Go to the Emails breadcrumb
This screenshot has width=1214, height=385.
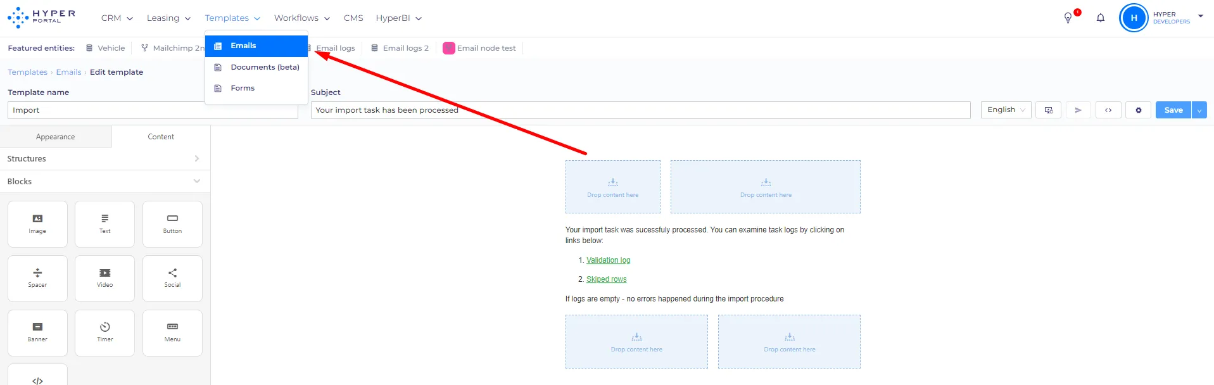coord(68,72)
